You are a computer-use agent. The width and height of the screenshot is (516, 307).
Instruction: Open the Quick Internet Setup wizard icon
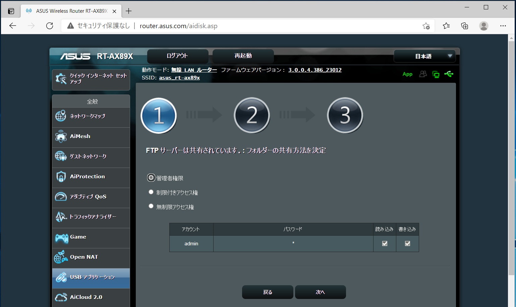tap(61, 79)
